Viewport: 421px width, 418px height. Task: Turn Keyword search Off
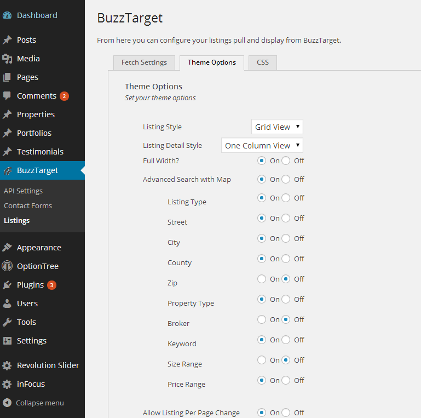click(x=286, y=340)
